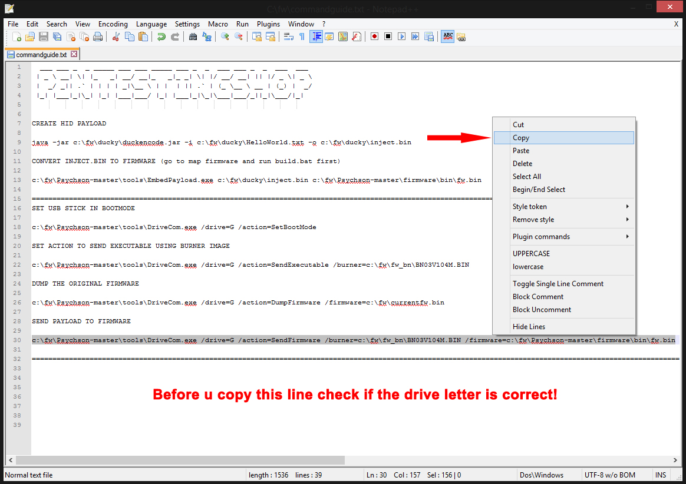Choose Block Comment in context menu
This screenshot has width=686, height=484.
click(564, 296)
